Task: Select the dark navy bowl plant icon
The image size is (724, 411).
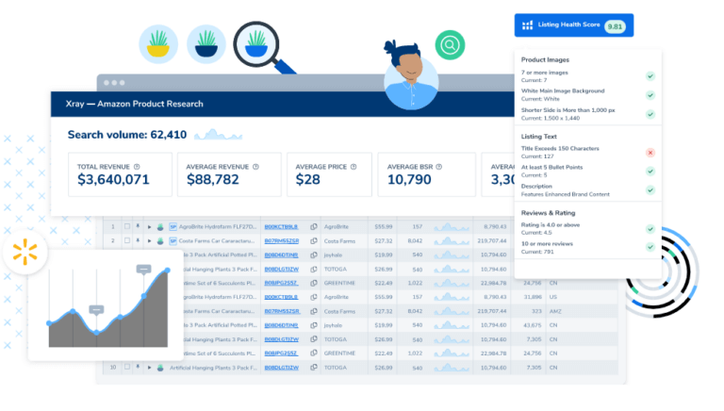Action: click(x=206, y=44)
